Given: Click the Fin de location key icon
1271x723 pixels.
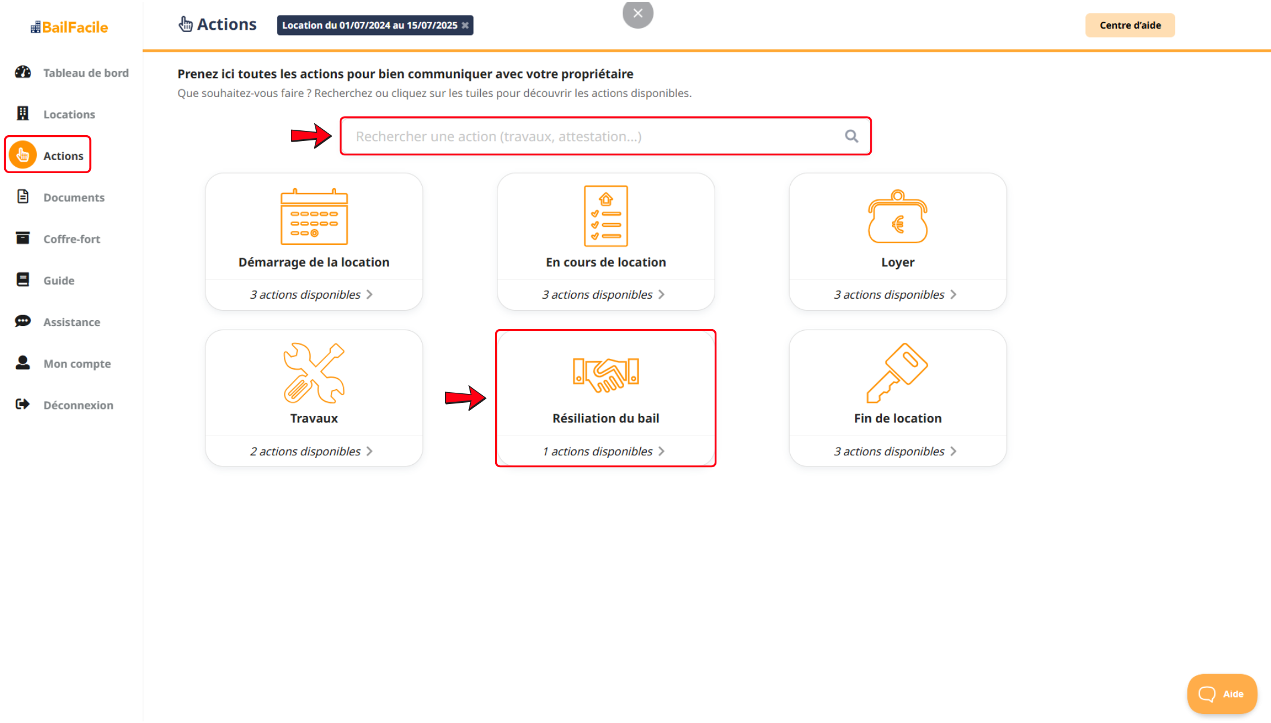Looking at the screenshot, I should tap(897, 373).
